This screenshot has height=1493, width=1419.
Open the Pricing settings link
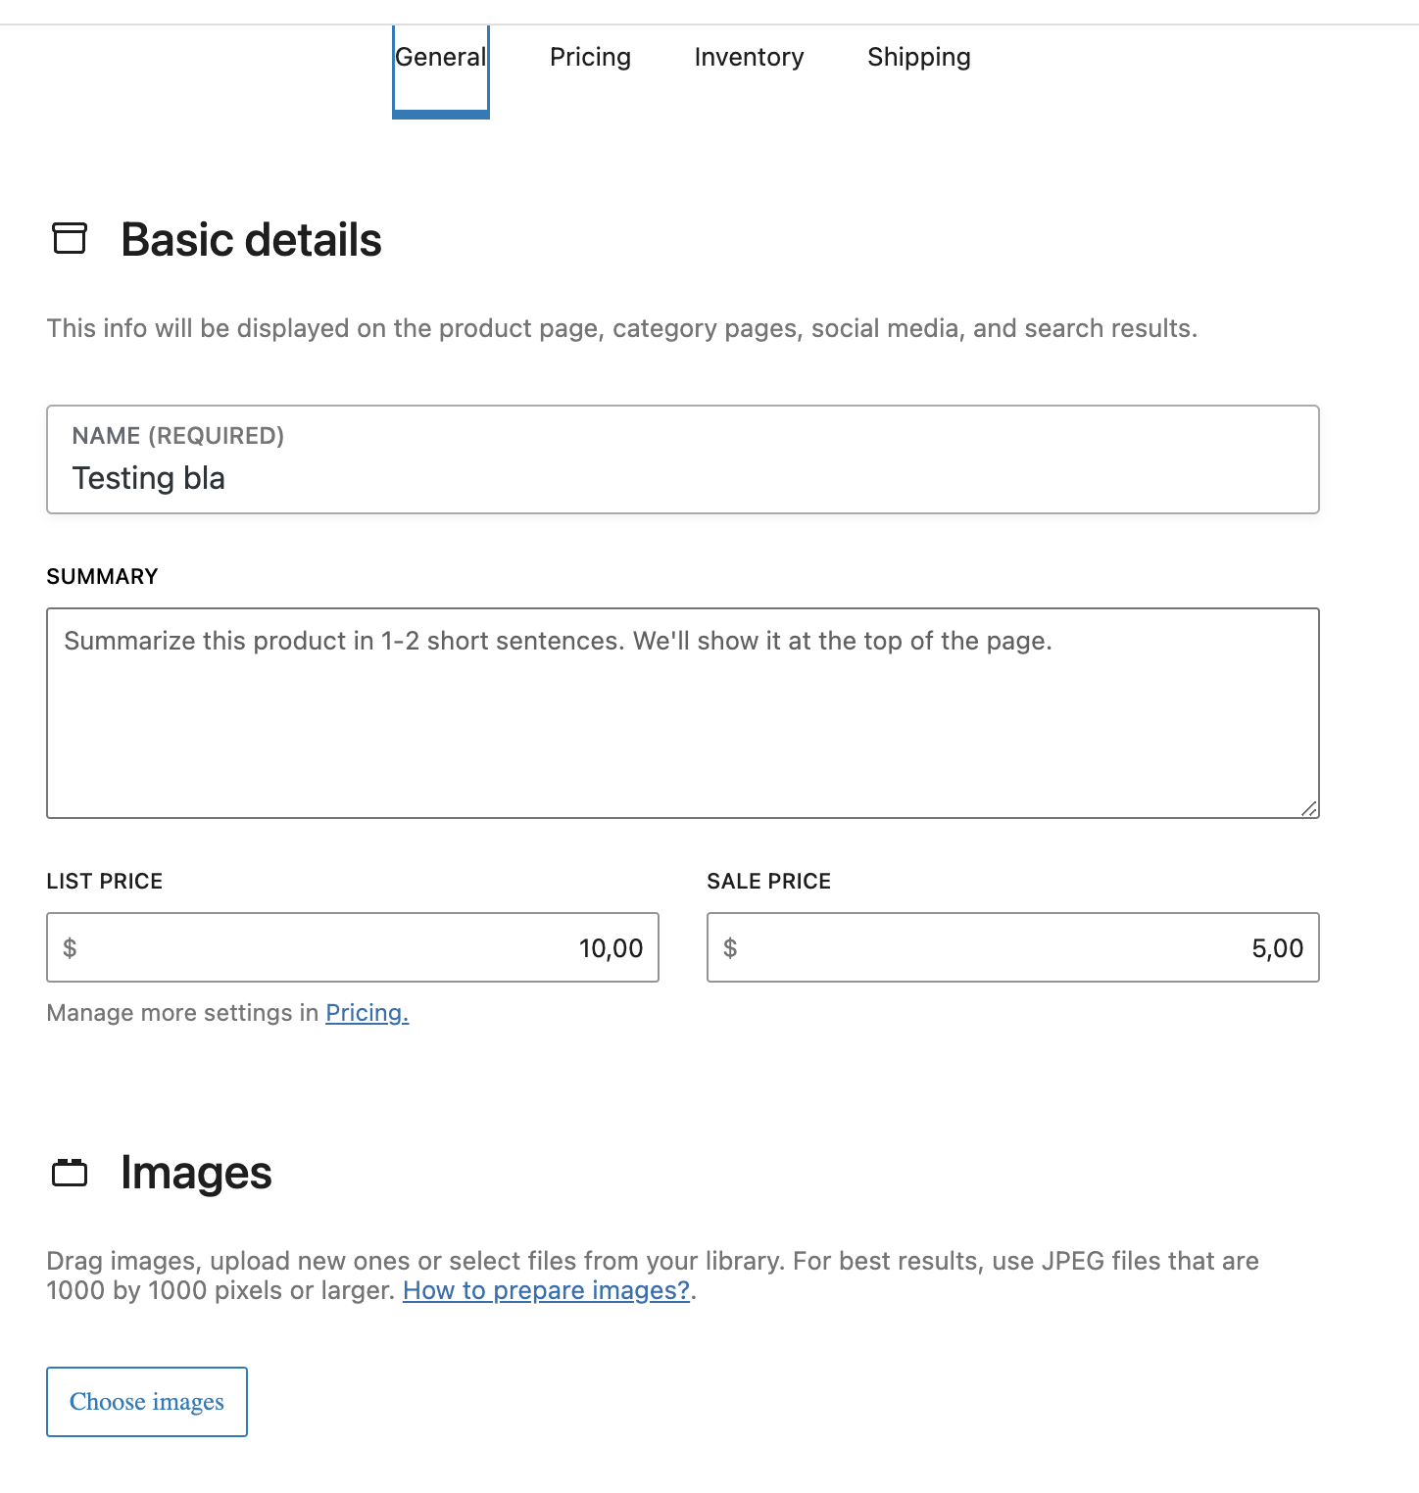(366, 1012)
